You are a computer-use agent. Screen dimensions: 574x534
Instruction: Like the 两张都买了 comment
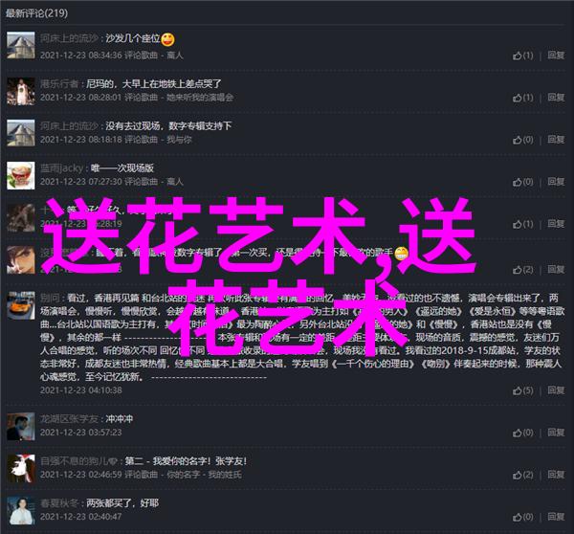click(x=522, y=517)
